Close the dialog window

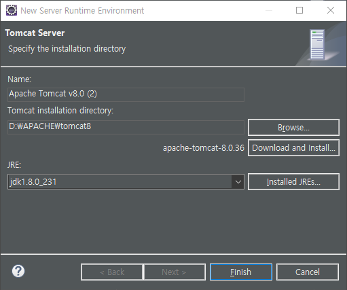(x=331, y=10)
